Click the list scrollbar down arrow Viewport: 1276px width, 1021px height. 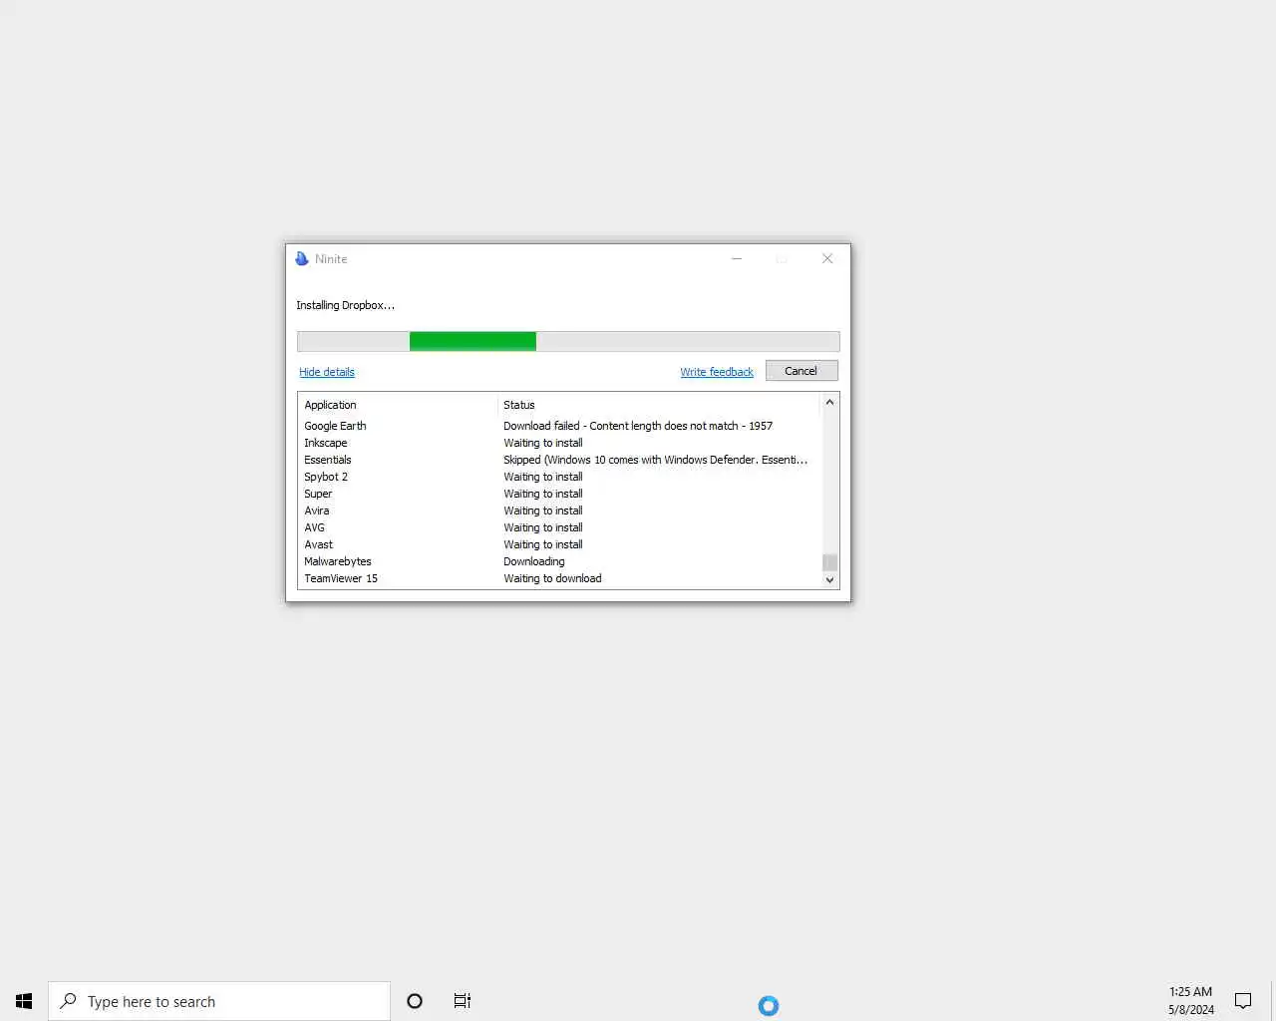[x=829, y=579]
